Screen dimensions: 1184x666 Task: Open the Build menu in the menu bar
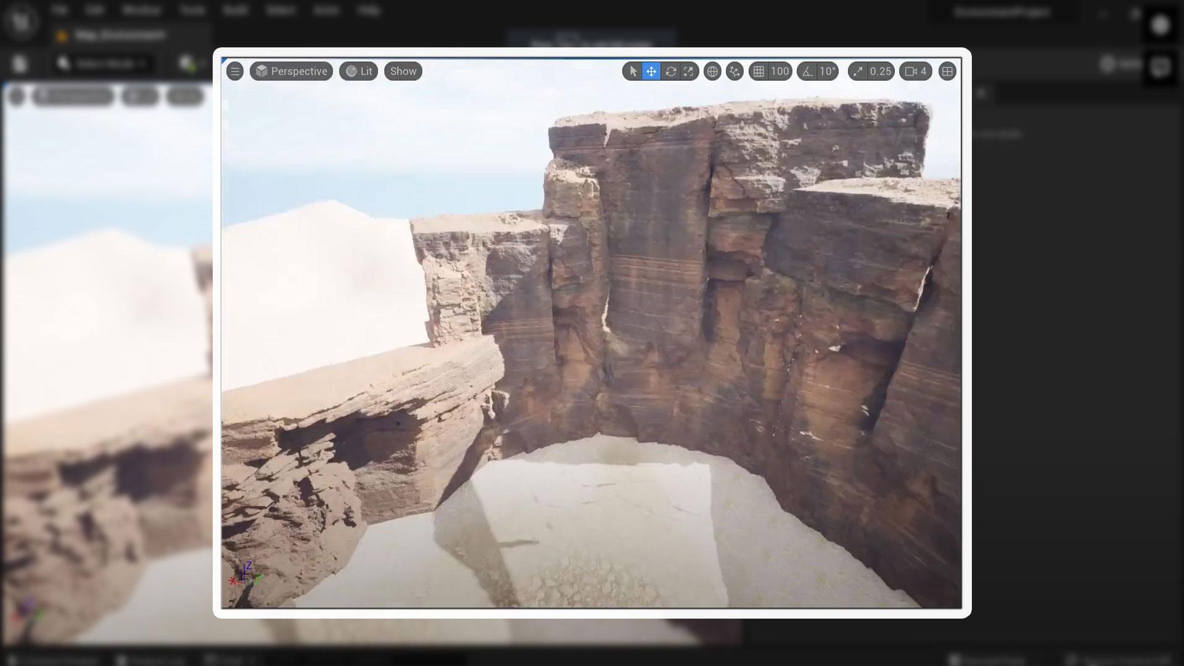235,10
